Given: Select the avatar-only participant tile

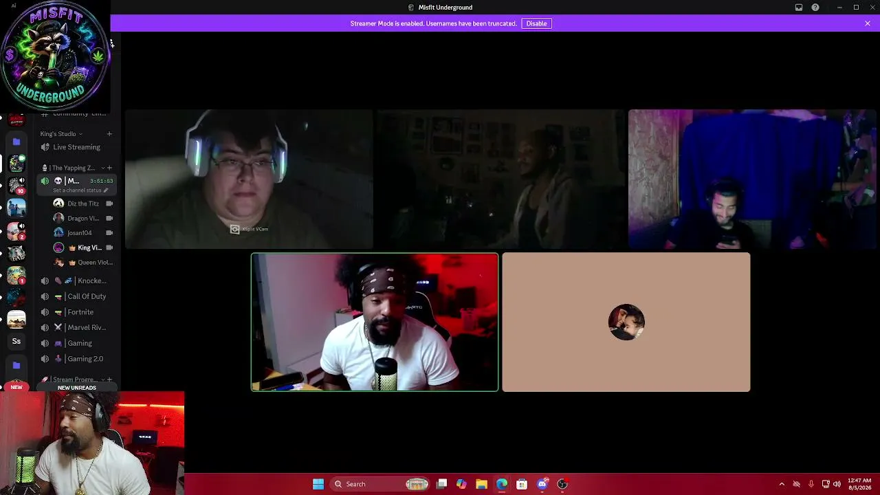Looking at the screenshot, I should pos(626,322).
